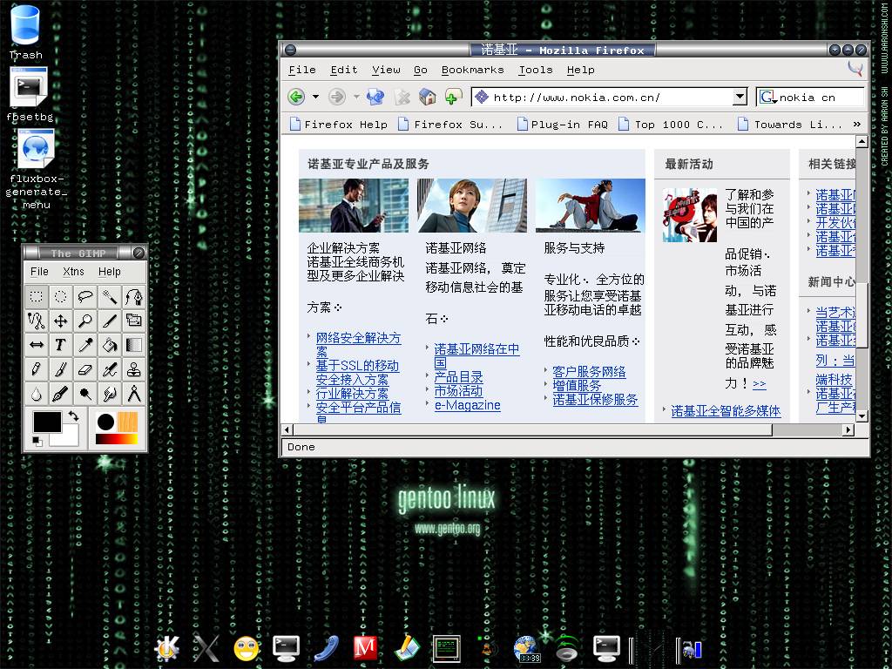Select the Ellipse Select tool in GIMP
Image resolution: width=892 pixels, height=669 pixels.
pos(61,296)
